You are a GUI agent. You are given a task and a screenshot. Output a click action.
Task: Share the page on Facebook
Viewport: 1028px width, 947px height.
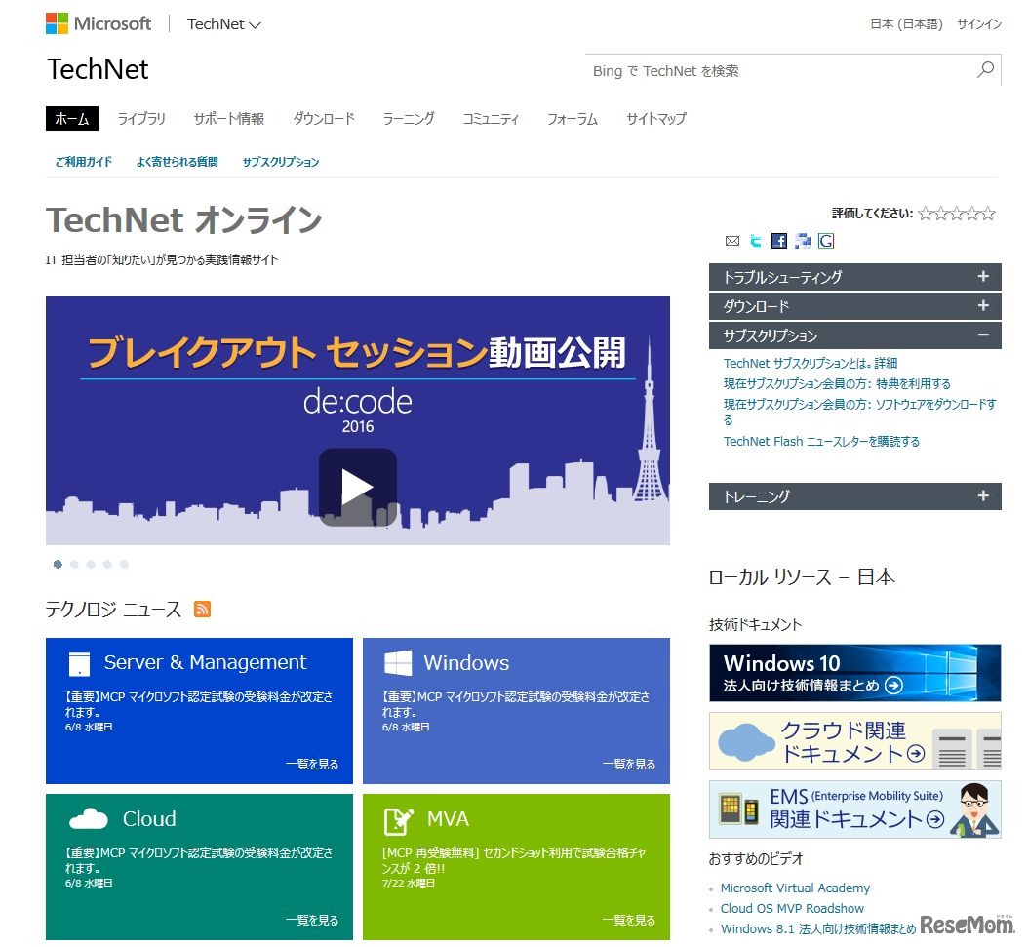point(778,240)
